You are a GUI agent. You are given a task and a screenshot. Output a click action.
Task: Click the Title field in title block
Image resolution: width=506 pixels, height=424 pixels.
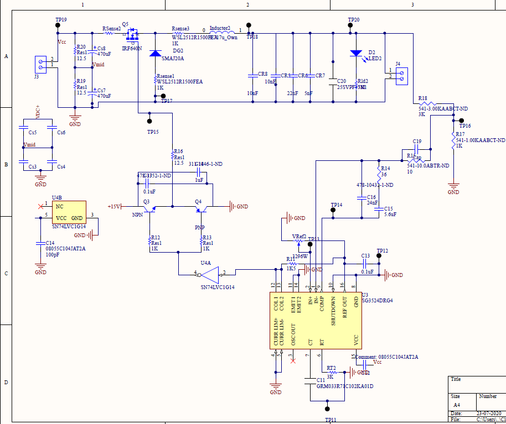(457, 379)
